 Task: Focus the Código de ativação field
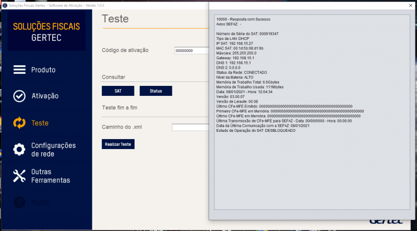(191, 50)
